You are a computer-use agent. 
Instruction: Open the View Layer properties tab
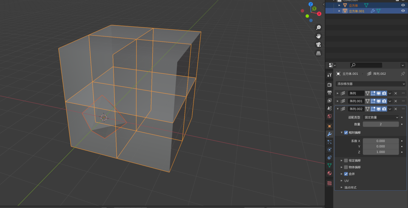tap(329, 100)
